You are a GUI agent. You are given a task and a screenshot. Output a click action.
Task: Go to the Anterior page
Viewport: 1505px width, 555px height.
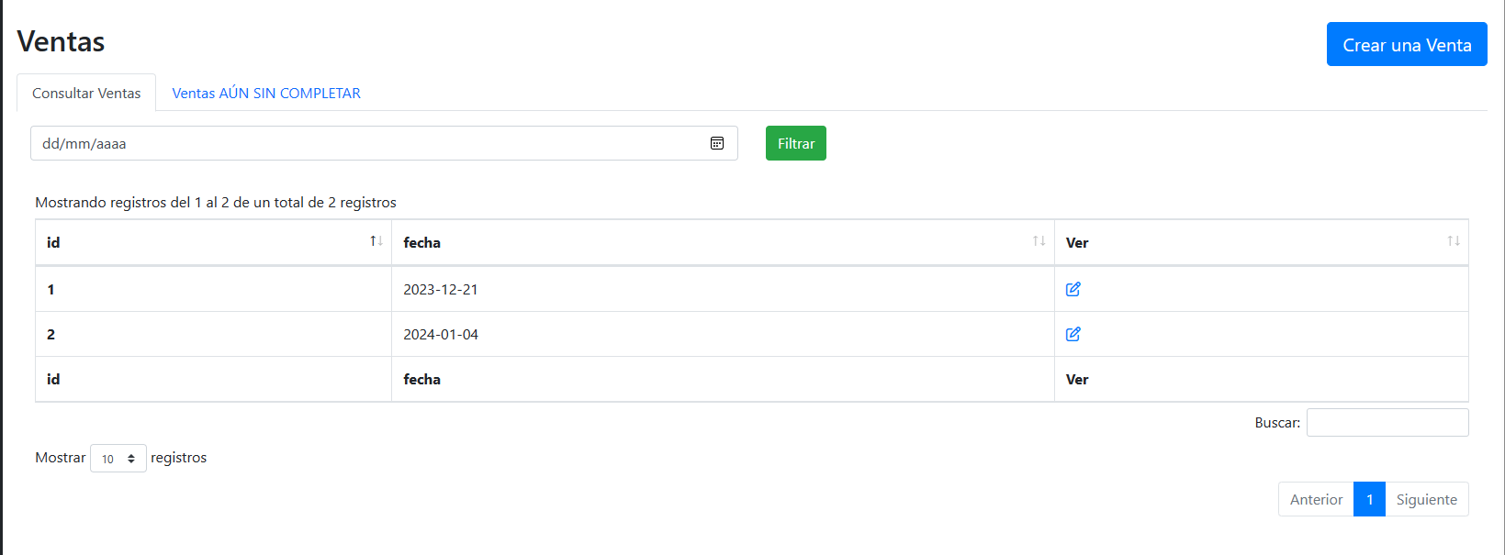(x=1316, y=499)
